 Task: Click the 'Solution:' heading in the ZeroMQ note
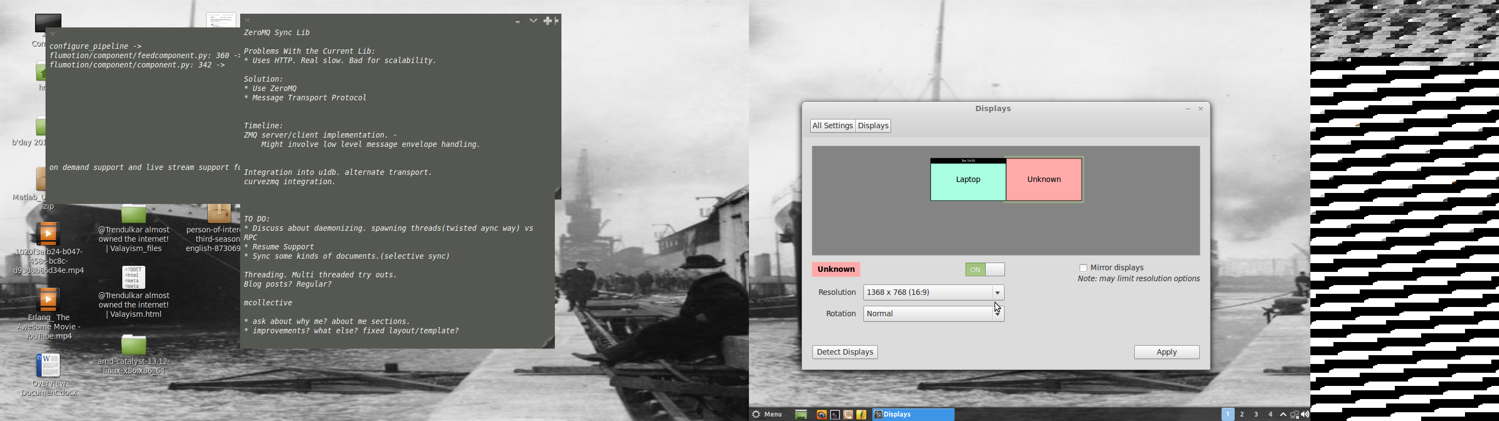[x=263, y=79]
